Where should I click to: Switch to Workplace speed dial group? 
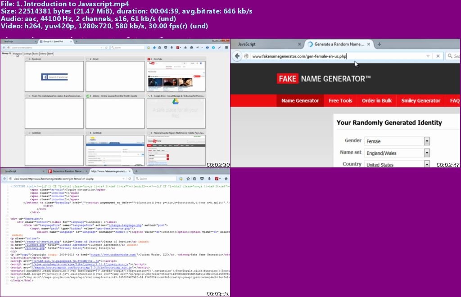18,54
